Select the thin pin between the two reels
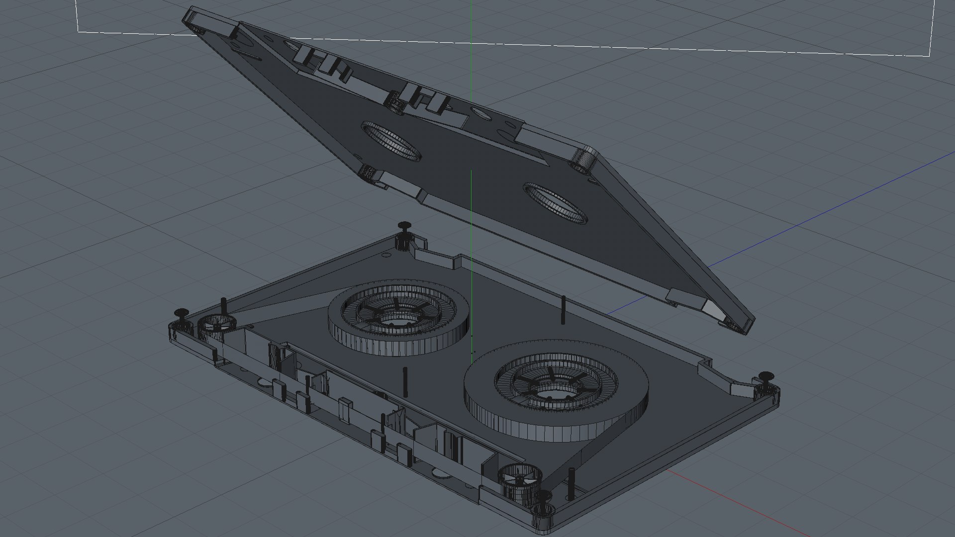The height and width of the screenshot is (537, 955). [405, 382]
